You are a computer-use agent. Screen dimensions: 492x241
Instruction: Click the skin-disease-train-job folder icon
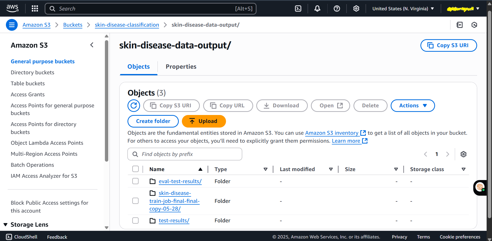pyautogui.click(x=153, y=193)
